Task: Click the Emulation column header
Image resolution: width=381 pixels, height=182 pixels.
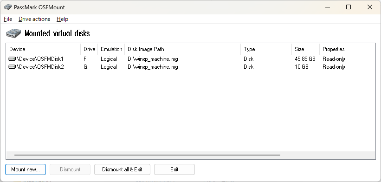Action: 111,49
